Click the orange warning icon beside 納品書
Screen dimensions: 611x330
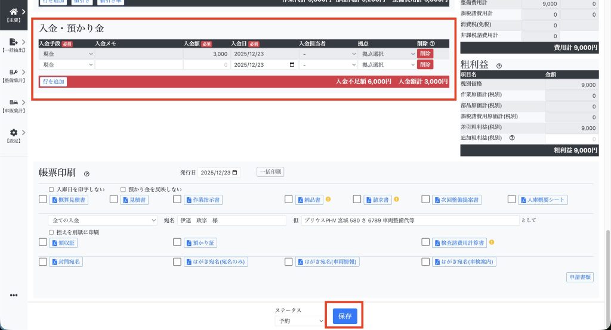click(x=328, y=200)
